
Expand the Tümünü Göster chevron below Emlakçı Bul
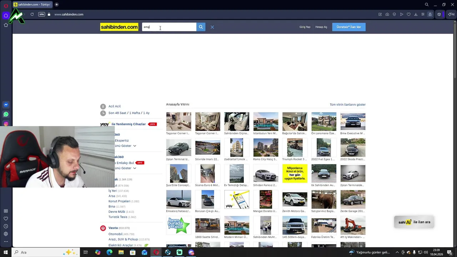click(135, 168)
